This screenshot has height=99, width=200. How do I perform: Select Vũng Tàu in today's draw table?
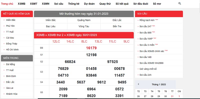pyautogui.click(x=84, y=27)
